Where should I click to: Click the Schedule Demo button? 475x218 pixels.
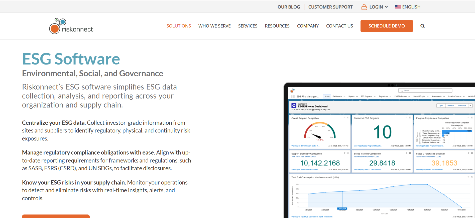click(x=387, y=26)
